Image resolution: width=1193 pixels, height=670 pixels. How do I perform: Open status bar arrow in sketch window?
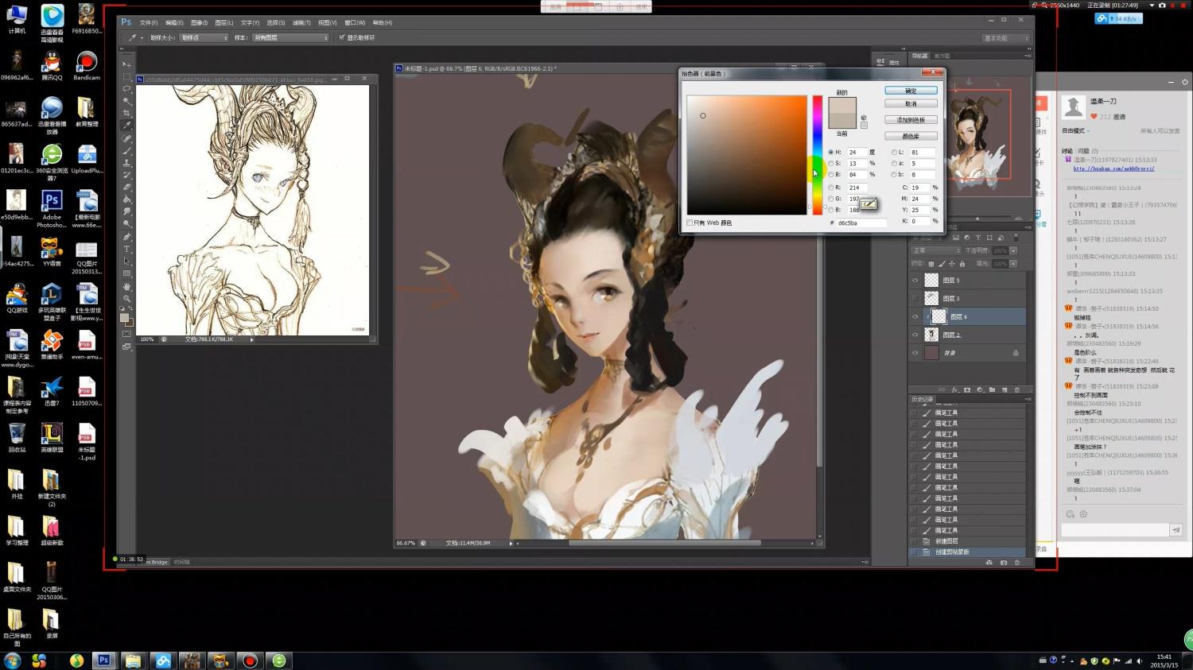click(252, 339)
